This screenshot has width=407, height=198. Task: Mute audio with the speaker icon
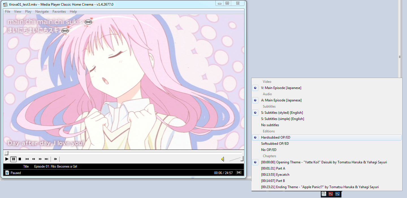(223, 159)
